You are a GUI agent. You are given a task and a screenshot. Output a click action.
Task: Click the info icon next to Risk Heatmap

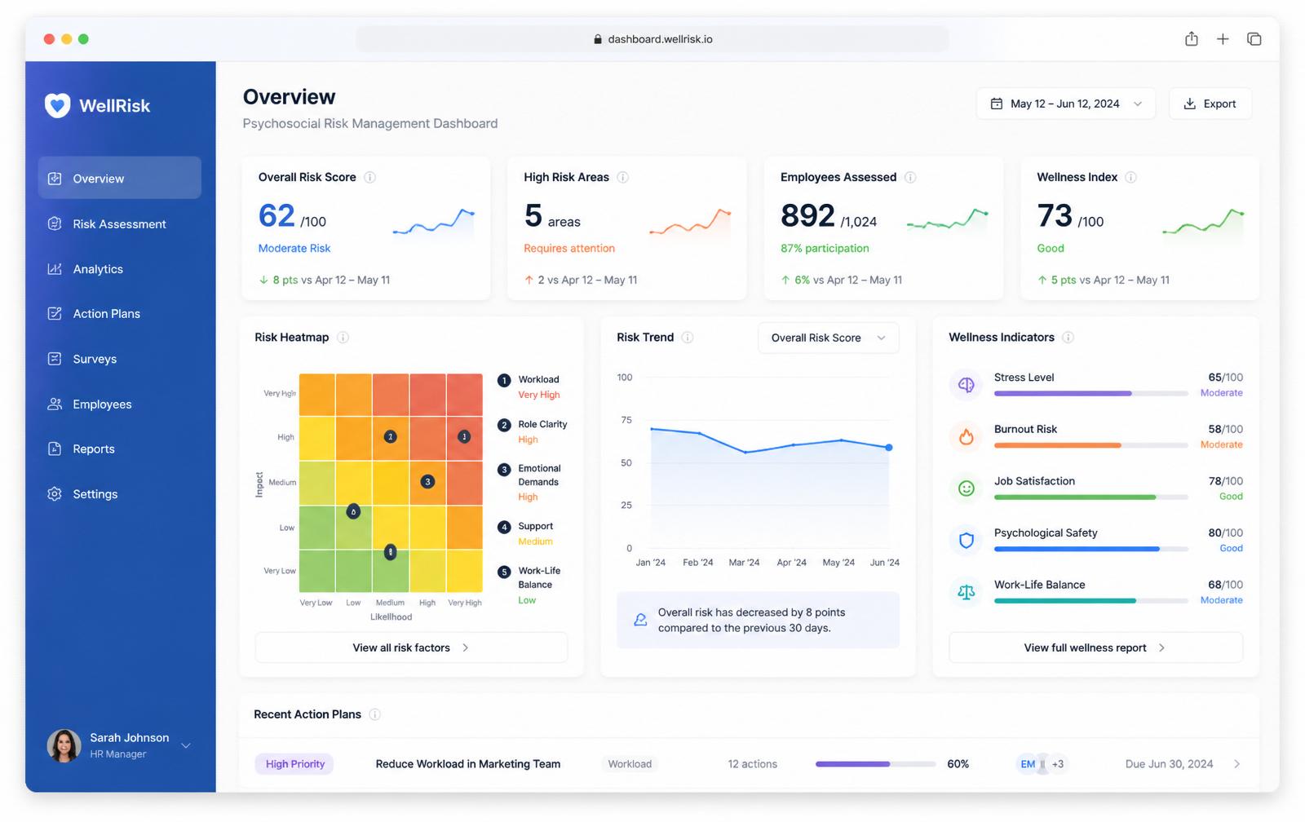click(x=343, y=338)
